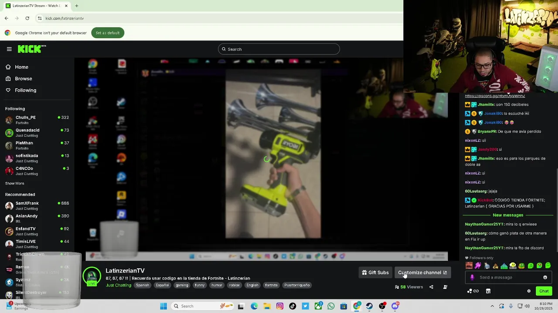Viewport: 558px width, 313px height.
Task: Reload the page in Chrome
Action: click(x=27, y=18)
